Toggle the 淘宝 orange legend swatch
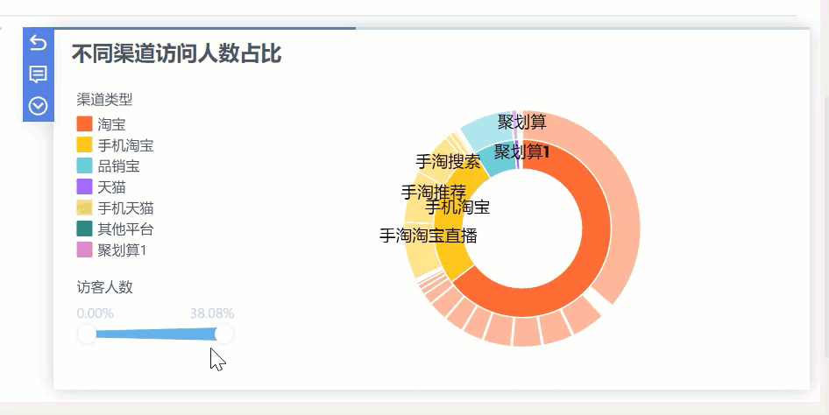This screenshot has height=415, width=829. tap(85, 124)
